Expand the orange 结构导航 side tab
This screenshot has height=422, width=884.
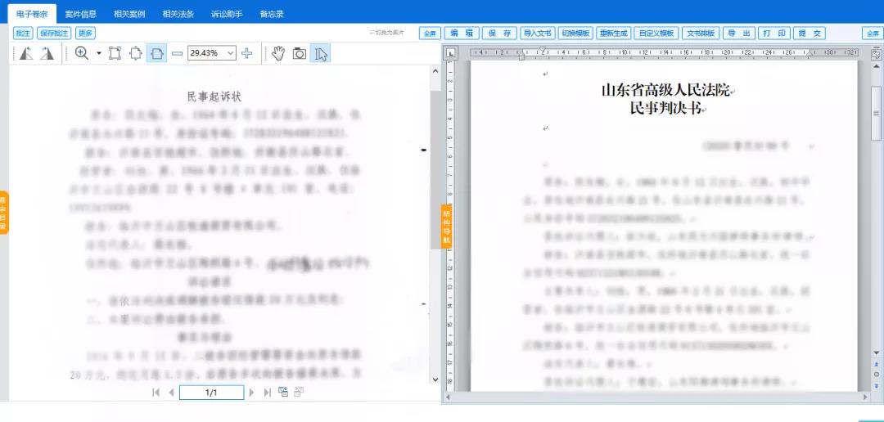[446, 226]
